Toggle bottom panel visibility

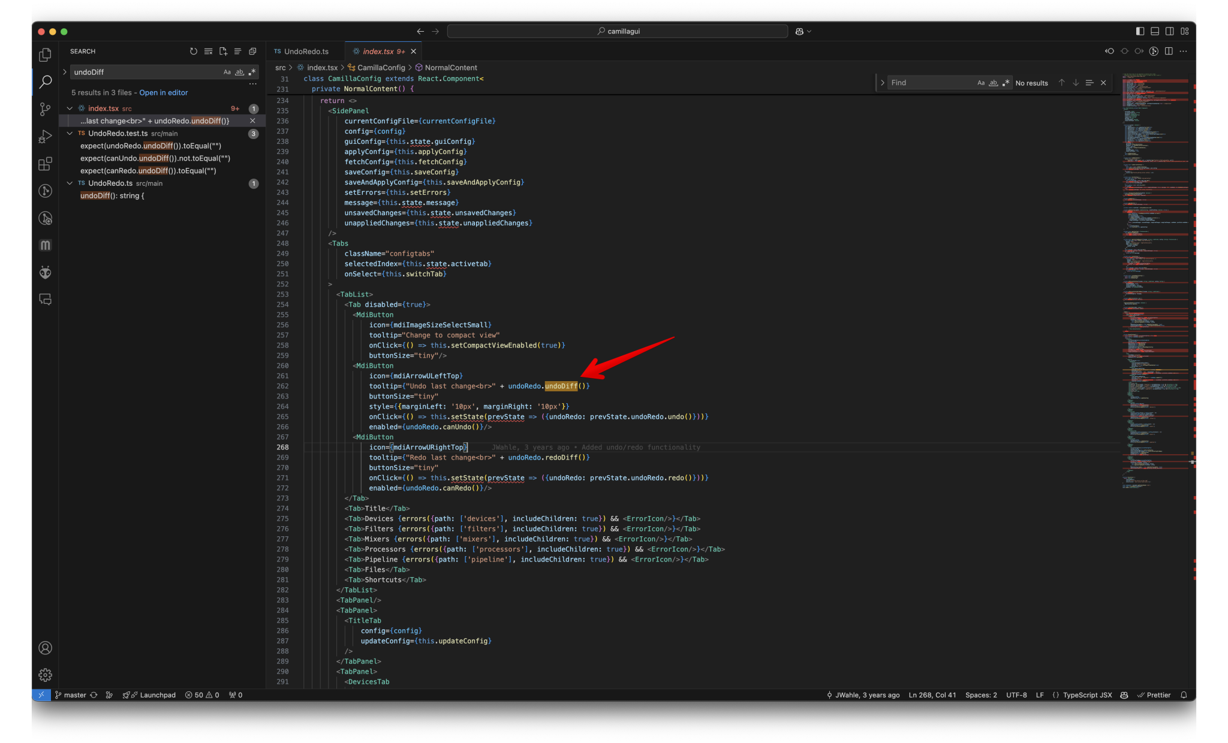point(1155,31)
